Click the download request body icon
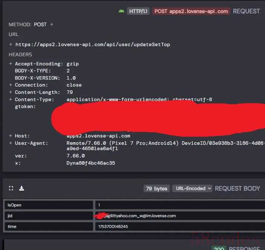This screenshot has width=265, height=250. point(22,188)
